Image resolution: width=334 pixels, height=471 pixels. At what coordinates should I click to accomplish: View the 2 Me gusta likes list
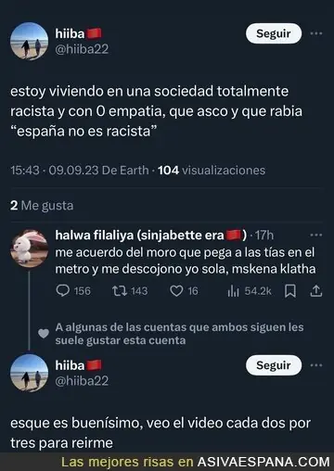click(42, 206)
